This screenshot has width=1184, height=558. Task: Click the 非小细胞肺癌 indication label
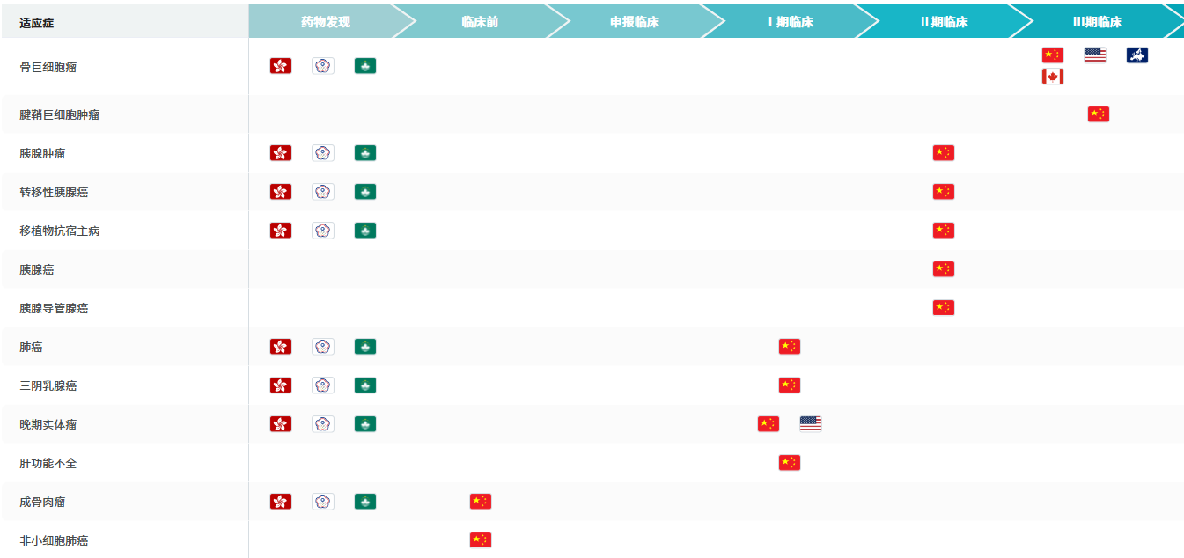coord(54,541)
